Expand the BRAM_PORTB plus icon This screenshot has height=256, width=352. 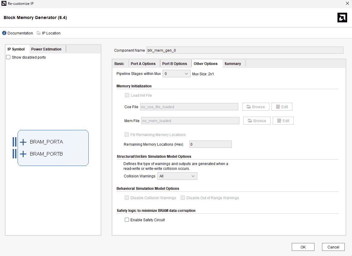click(x=23, y=154)
